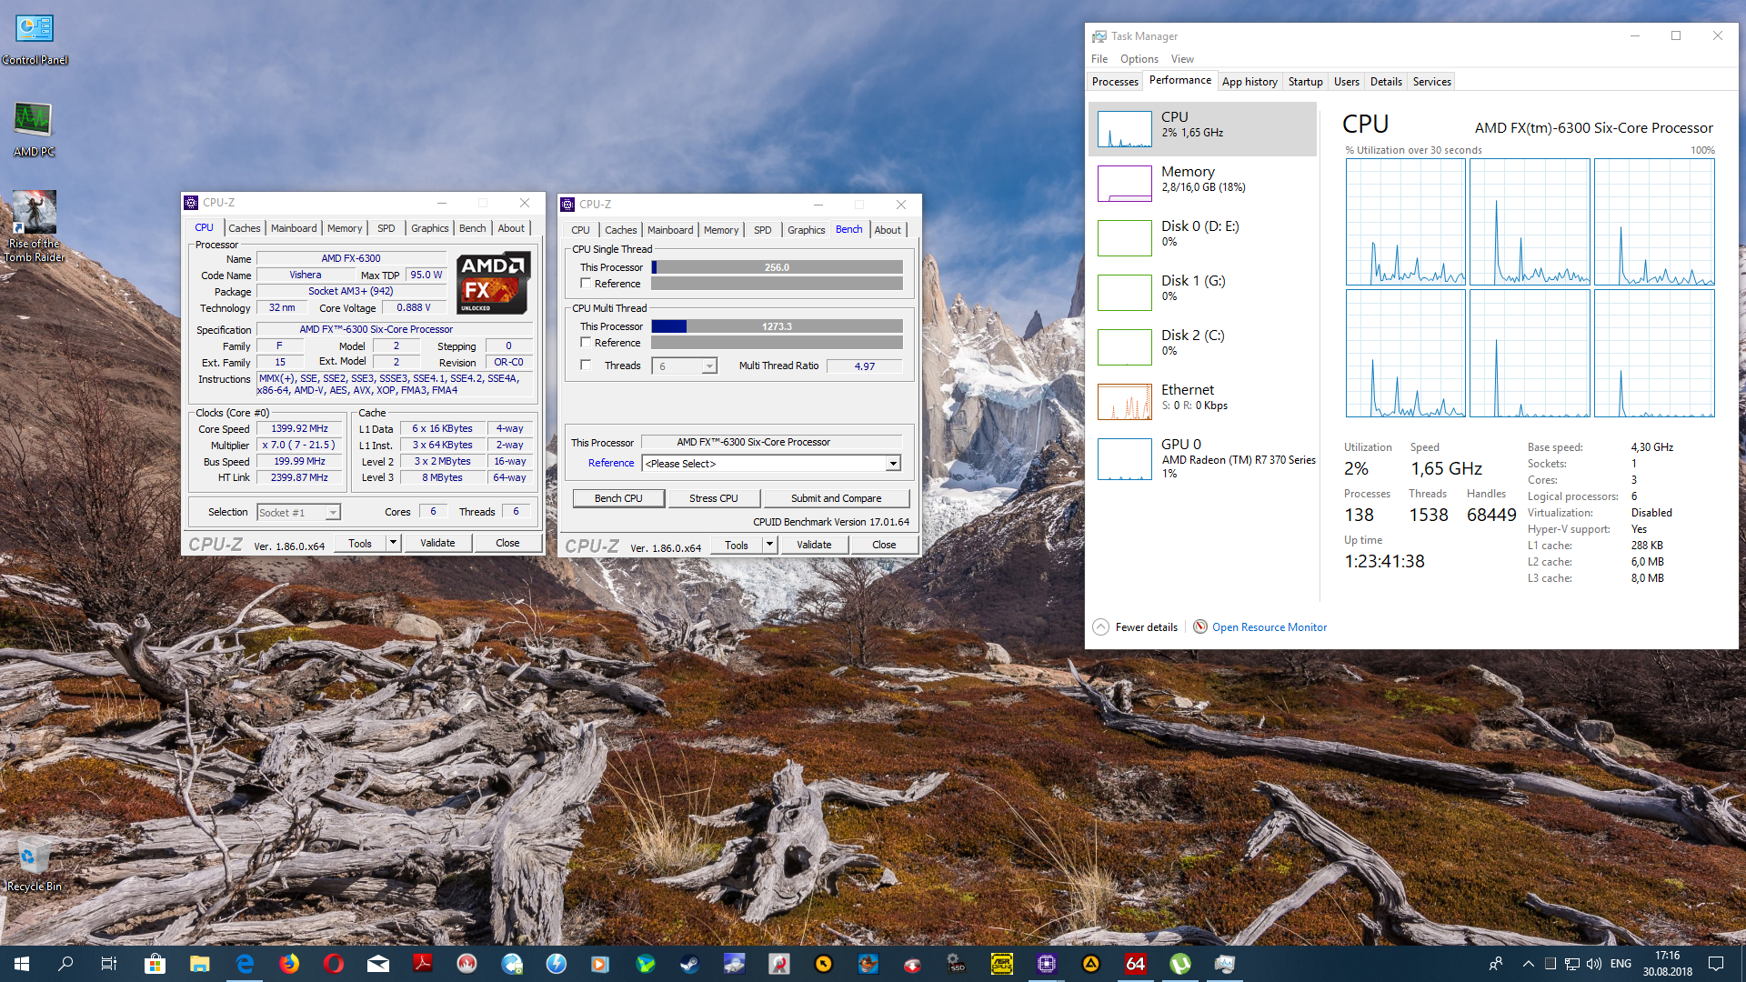This screenshot has height=982, width=1746.
Task: Select GPU 0 Radeon R7 370 item
Action: (1202, 457)
